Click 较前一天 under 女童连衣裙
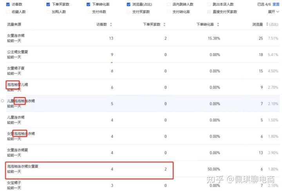The height and width of the screenshot is (191, 282). (14, 41)
